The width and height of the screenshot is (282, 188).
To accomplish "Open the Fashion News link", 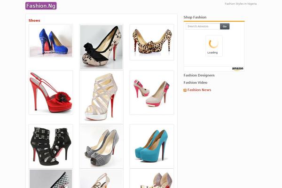I will 199,90.
